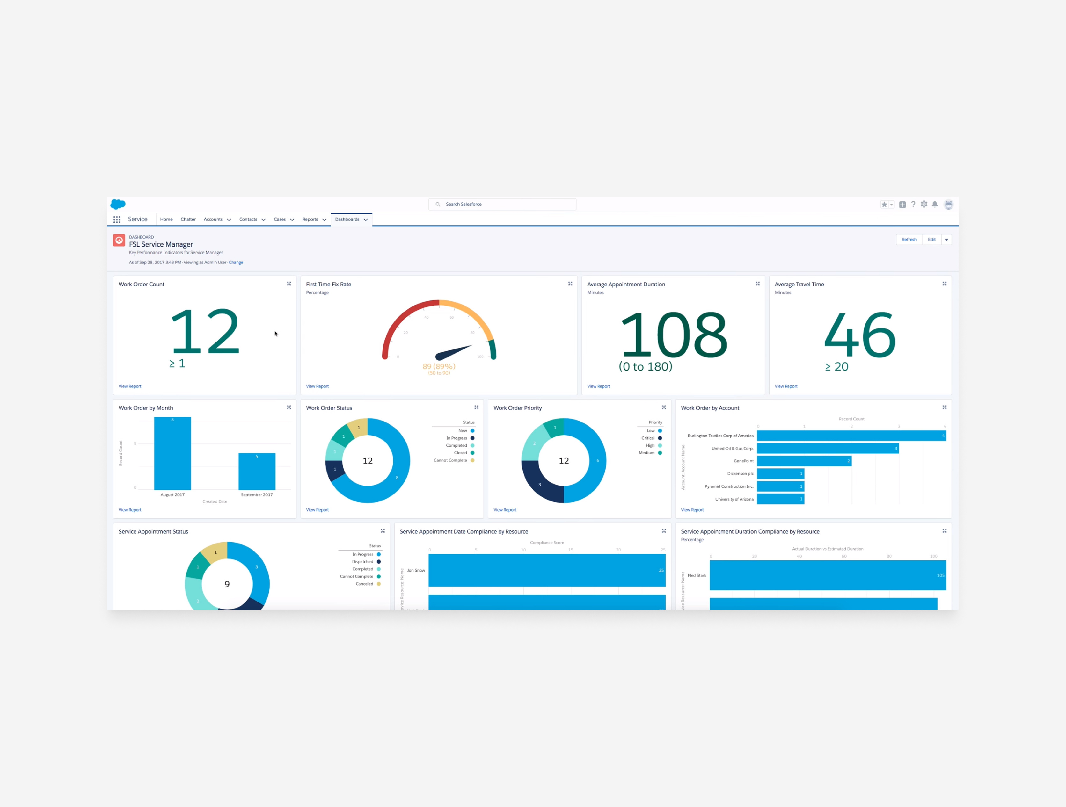Click the Closed status legend swatch
Image resolution: width=1066 pixels, height=807 pixels.
pyautogui.click(x=472, y=453)
